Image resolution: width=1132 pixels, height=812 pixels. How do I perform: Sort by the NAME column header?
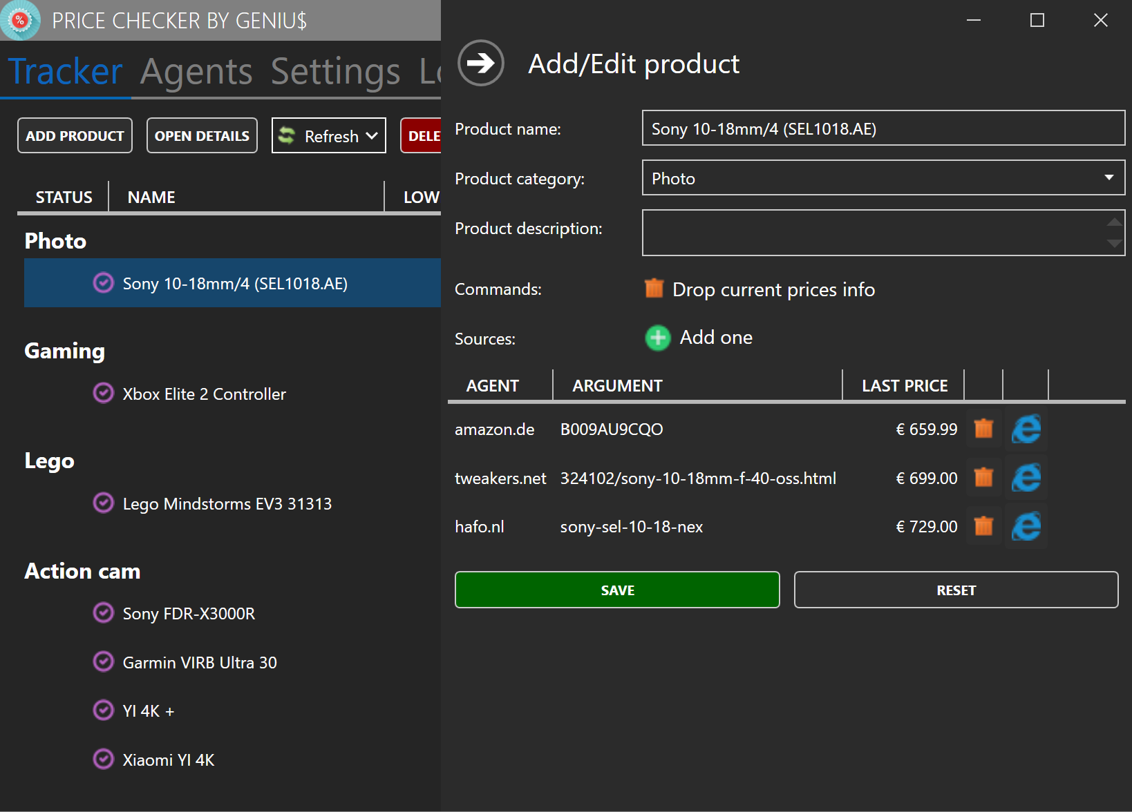151,197
